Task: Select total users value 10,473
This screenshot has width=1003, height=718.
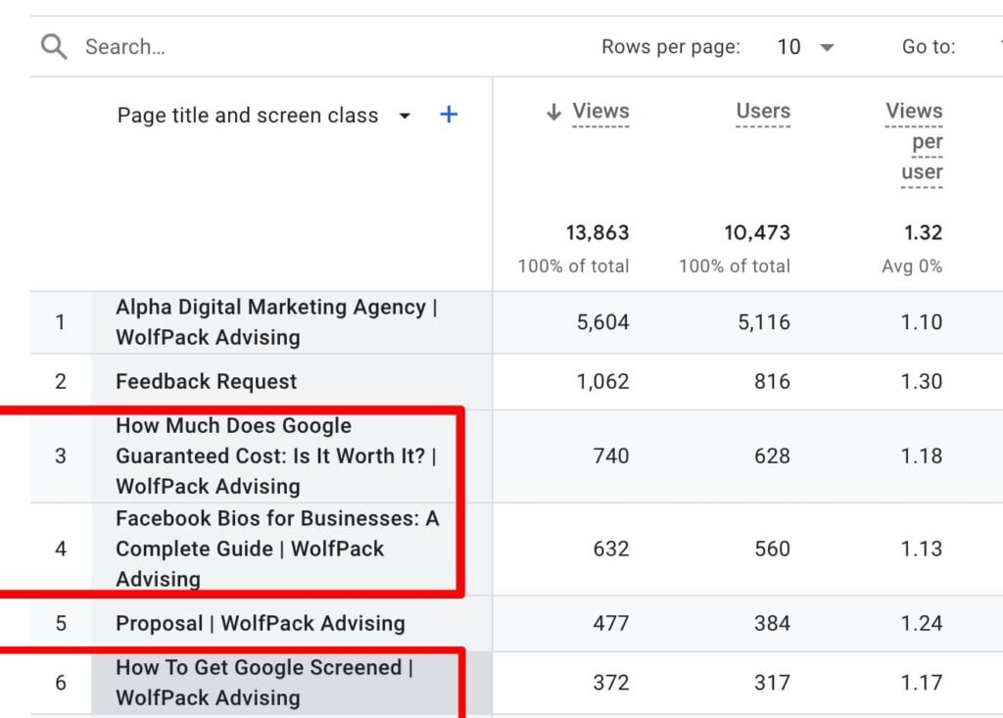Action: (757, 233)
